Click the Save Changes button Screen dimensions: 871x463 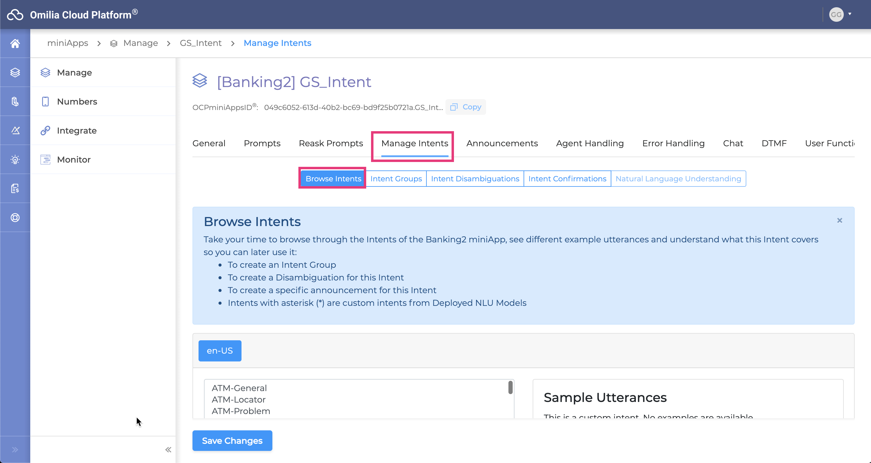point(232,440)
